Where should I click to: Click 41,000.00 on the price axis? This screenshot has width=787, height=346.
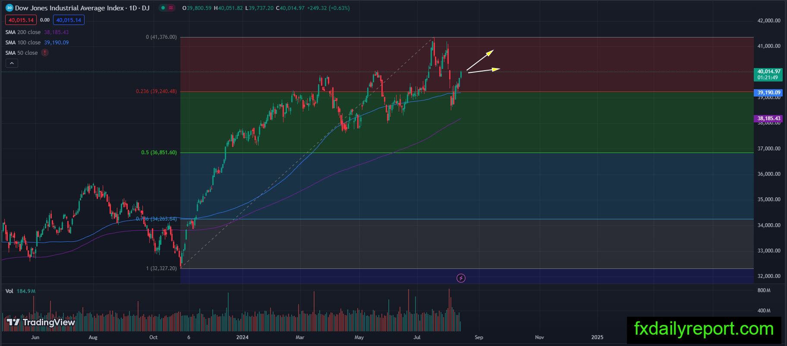(x=769, y=46)
